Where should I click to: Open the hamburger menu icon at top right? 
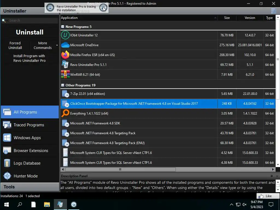tap(273, 11)
